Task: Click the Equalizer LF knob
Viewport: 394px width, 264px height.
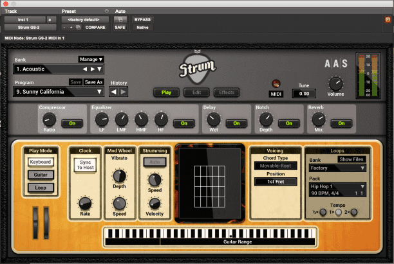Action: click(102, 119)
